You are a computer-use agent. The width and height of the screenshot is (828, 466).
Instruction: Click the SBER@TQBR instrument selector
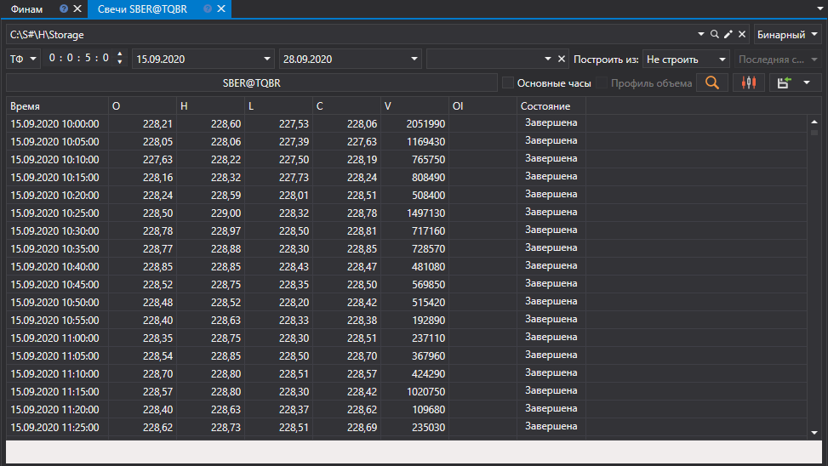pos(251,82)
